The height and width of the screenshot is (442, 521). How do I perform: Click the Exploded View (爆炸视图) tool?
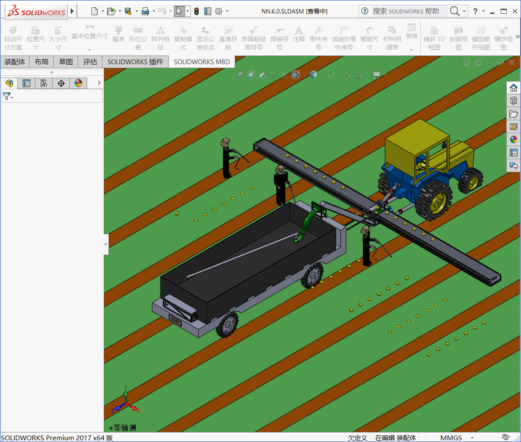tap(504, 38)
